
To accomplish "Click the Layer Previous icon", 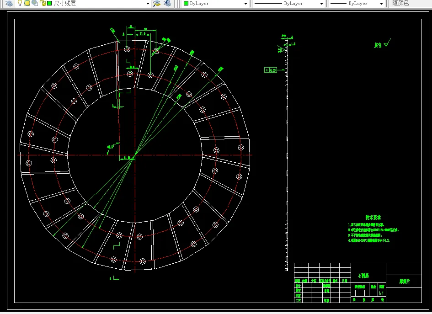I will pos(167,3).
